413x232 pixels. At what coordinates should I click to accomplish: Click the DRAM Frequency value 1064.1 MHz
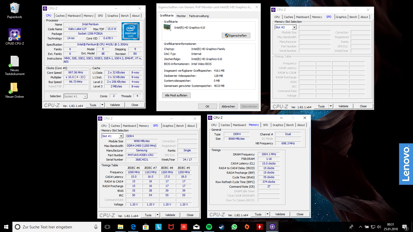tap(269, 154)
